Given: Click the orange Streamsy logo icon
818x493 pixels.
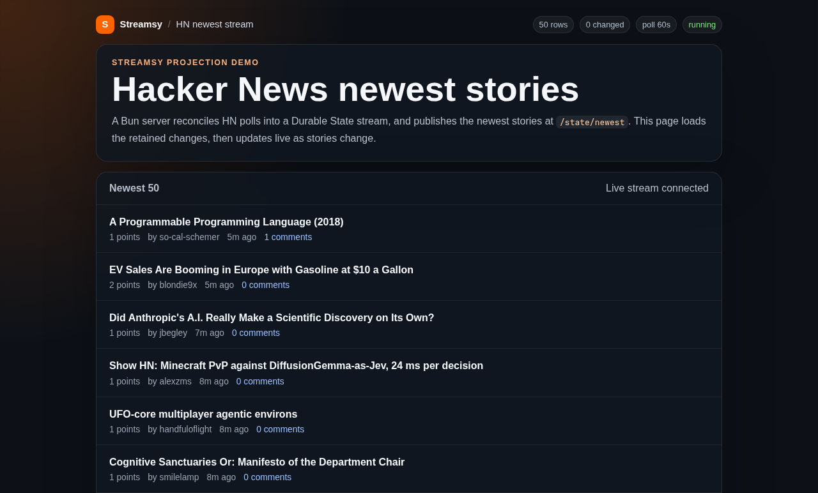Looking at the screenshot, I should [105, 24].
